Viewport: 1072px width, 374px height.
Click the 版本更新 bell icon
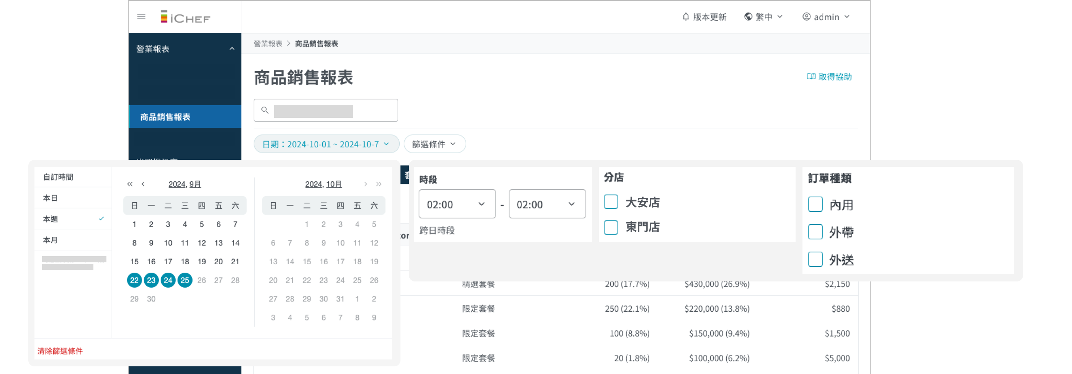tap(685, 16)
